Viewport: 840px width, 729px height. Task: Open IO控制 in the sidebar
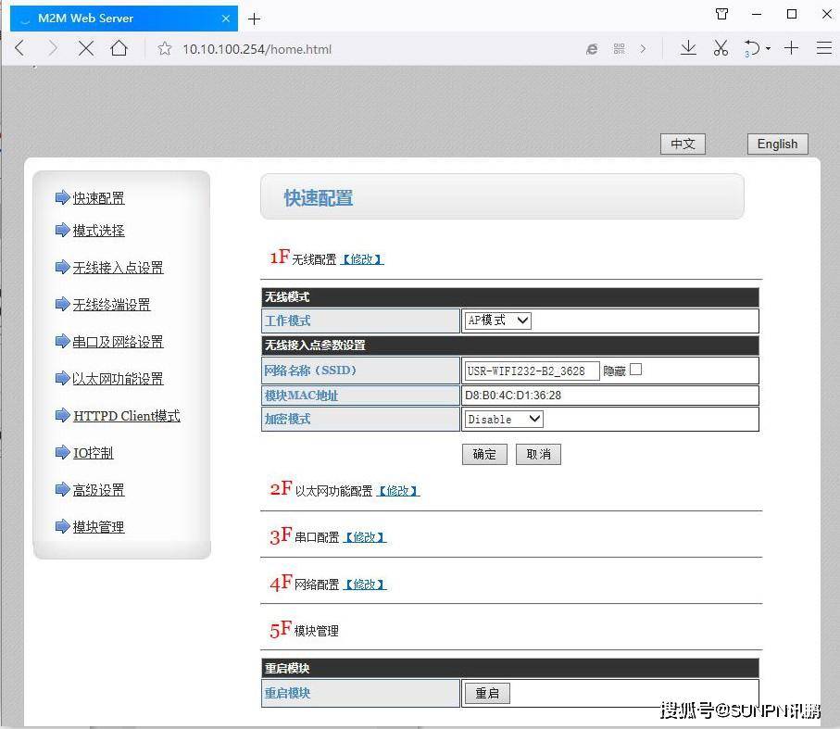(x=93, y=453)
